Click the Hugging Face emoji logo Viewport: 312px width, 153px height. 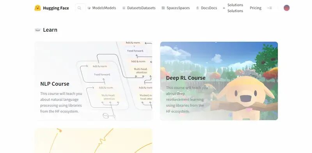point(37,8)
